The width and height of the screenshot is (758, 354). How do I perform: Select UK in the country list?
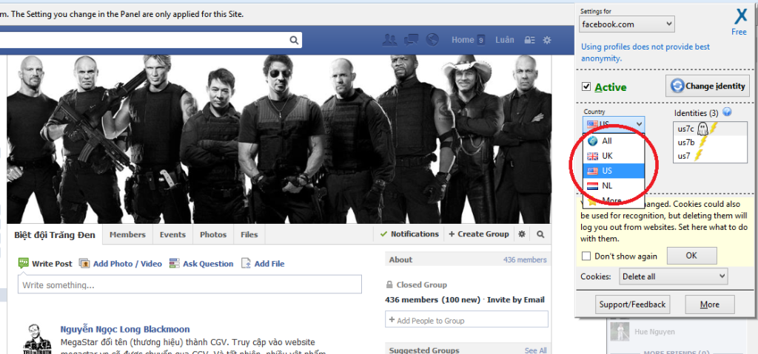click(x=614, y=156)
